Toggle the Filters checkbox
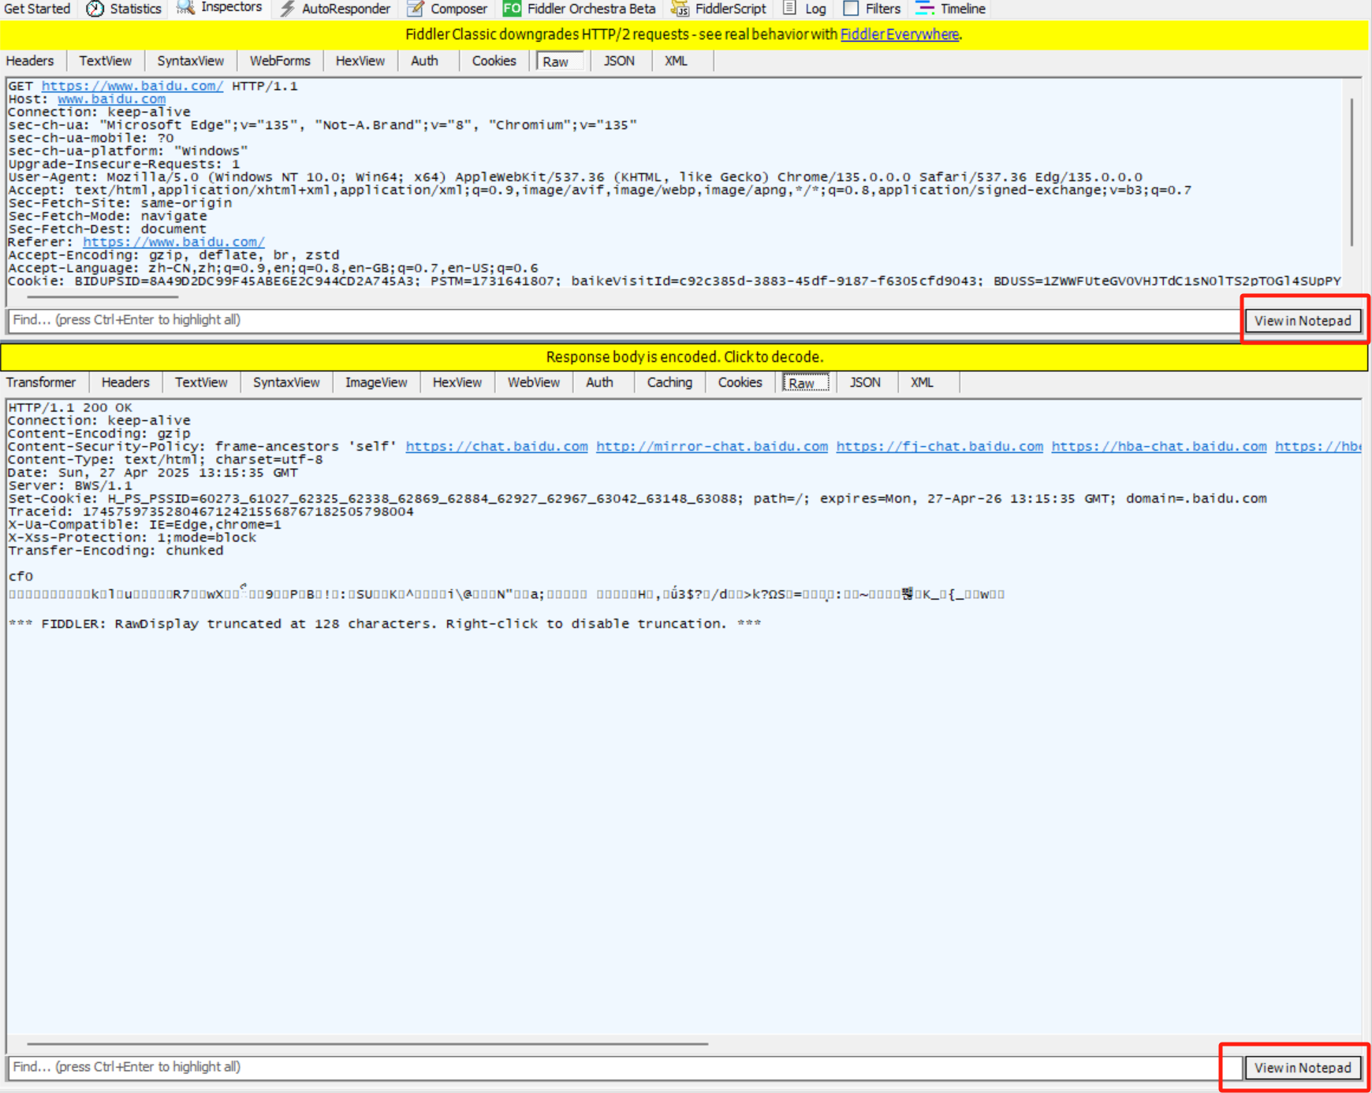The width and height of the screenshot is (1372, 1093). pyautogui.click(x=851, y=9)
